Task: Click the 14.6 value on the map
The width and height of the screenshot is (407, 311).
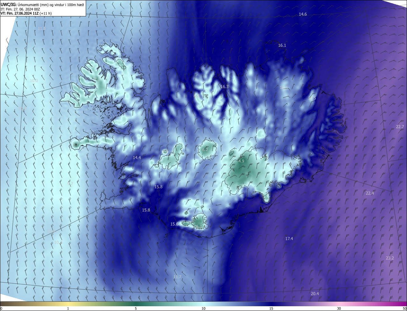Action: 303,14
